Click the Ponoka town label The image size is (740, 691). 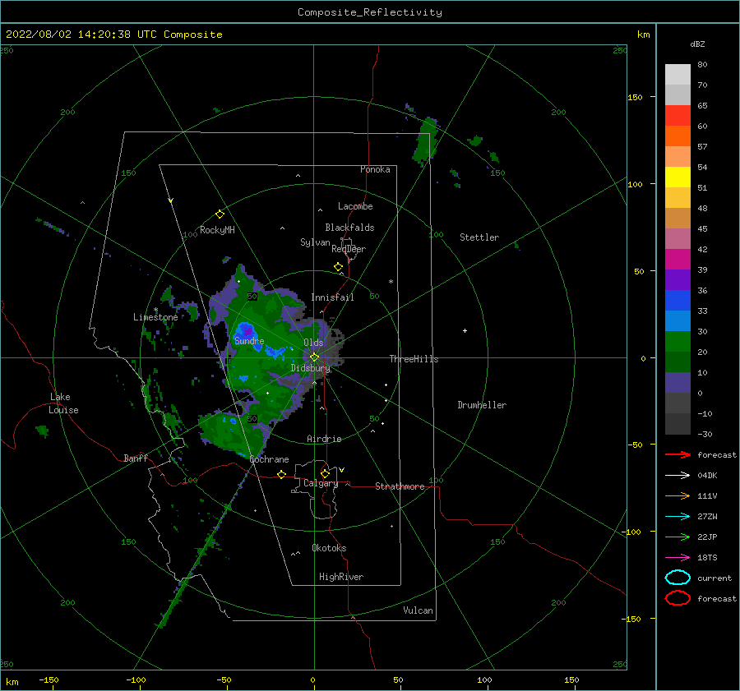click(x=375, y=169)
